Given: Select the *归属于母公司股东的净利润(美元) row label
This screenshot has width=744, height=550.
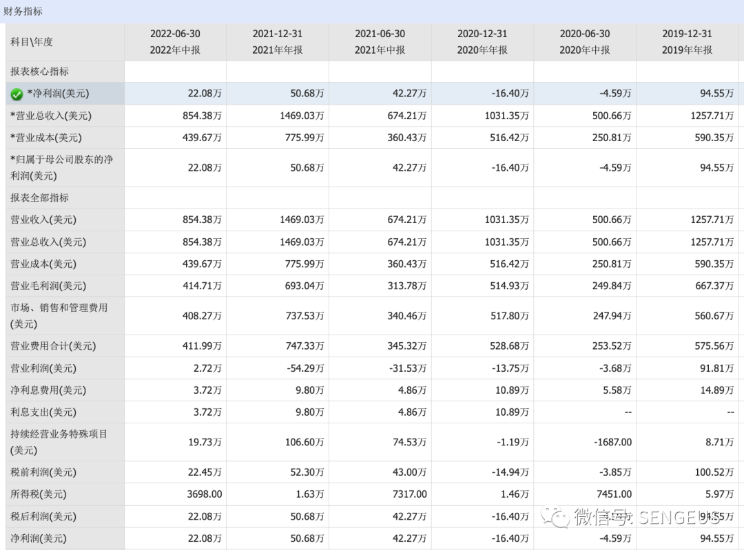Looking at the screenshot, I should click(x=62, y=167).
